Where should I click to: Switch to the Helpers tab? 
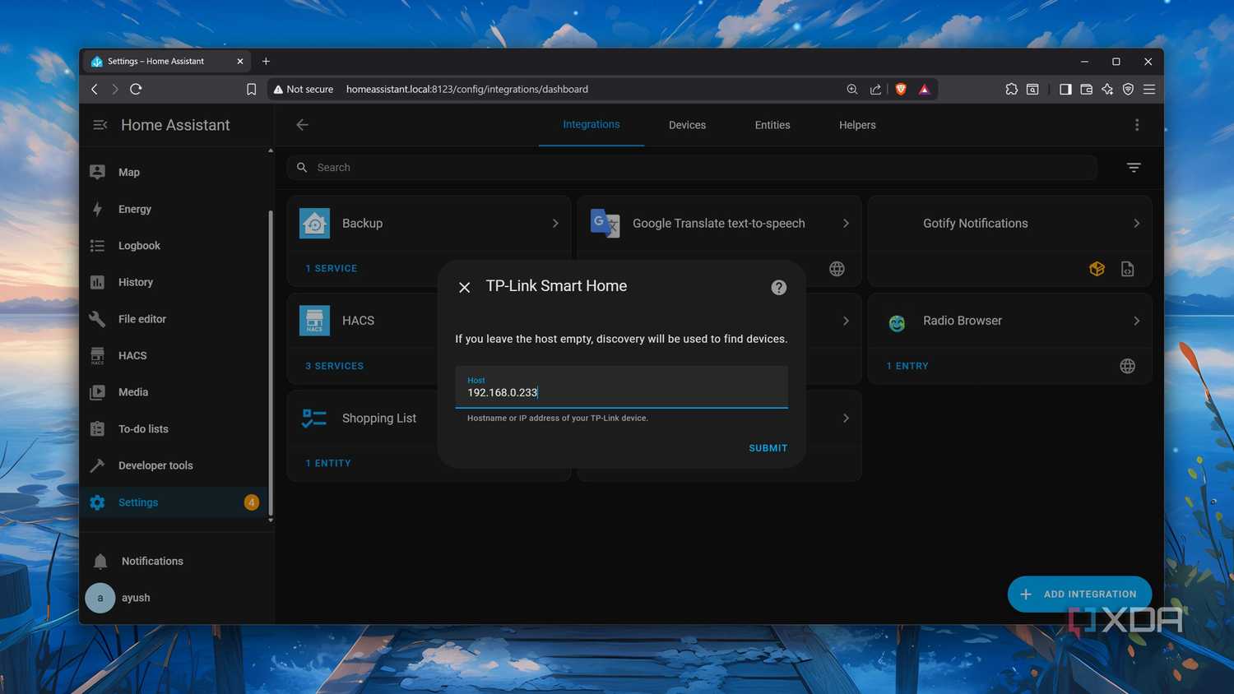point(857,125)
